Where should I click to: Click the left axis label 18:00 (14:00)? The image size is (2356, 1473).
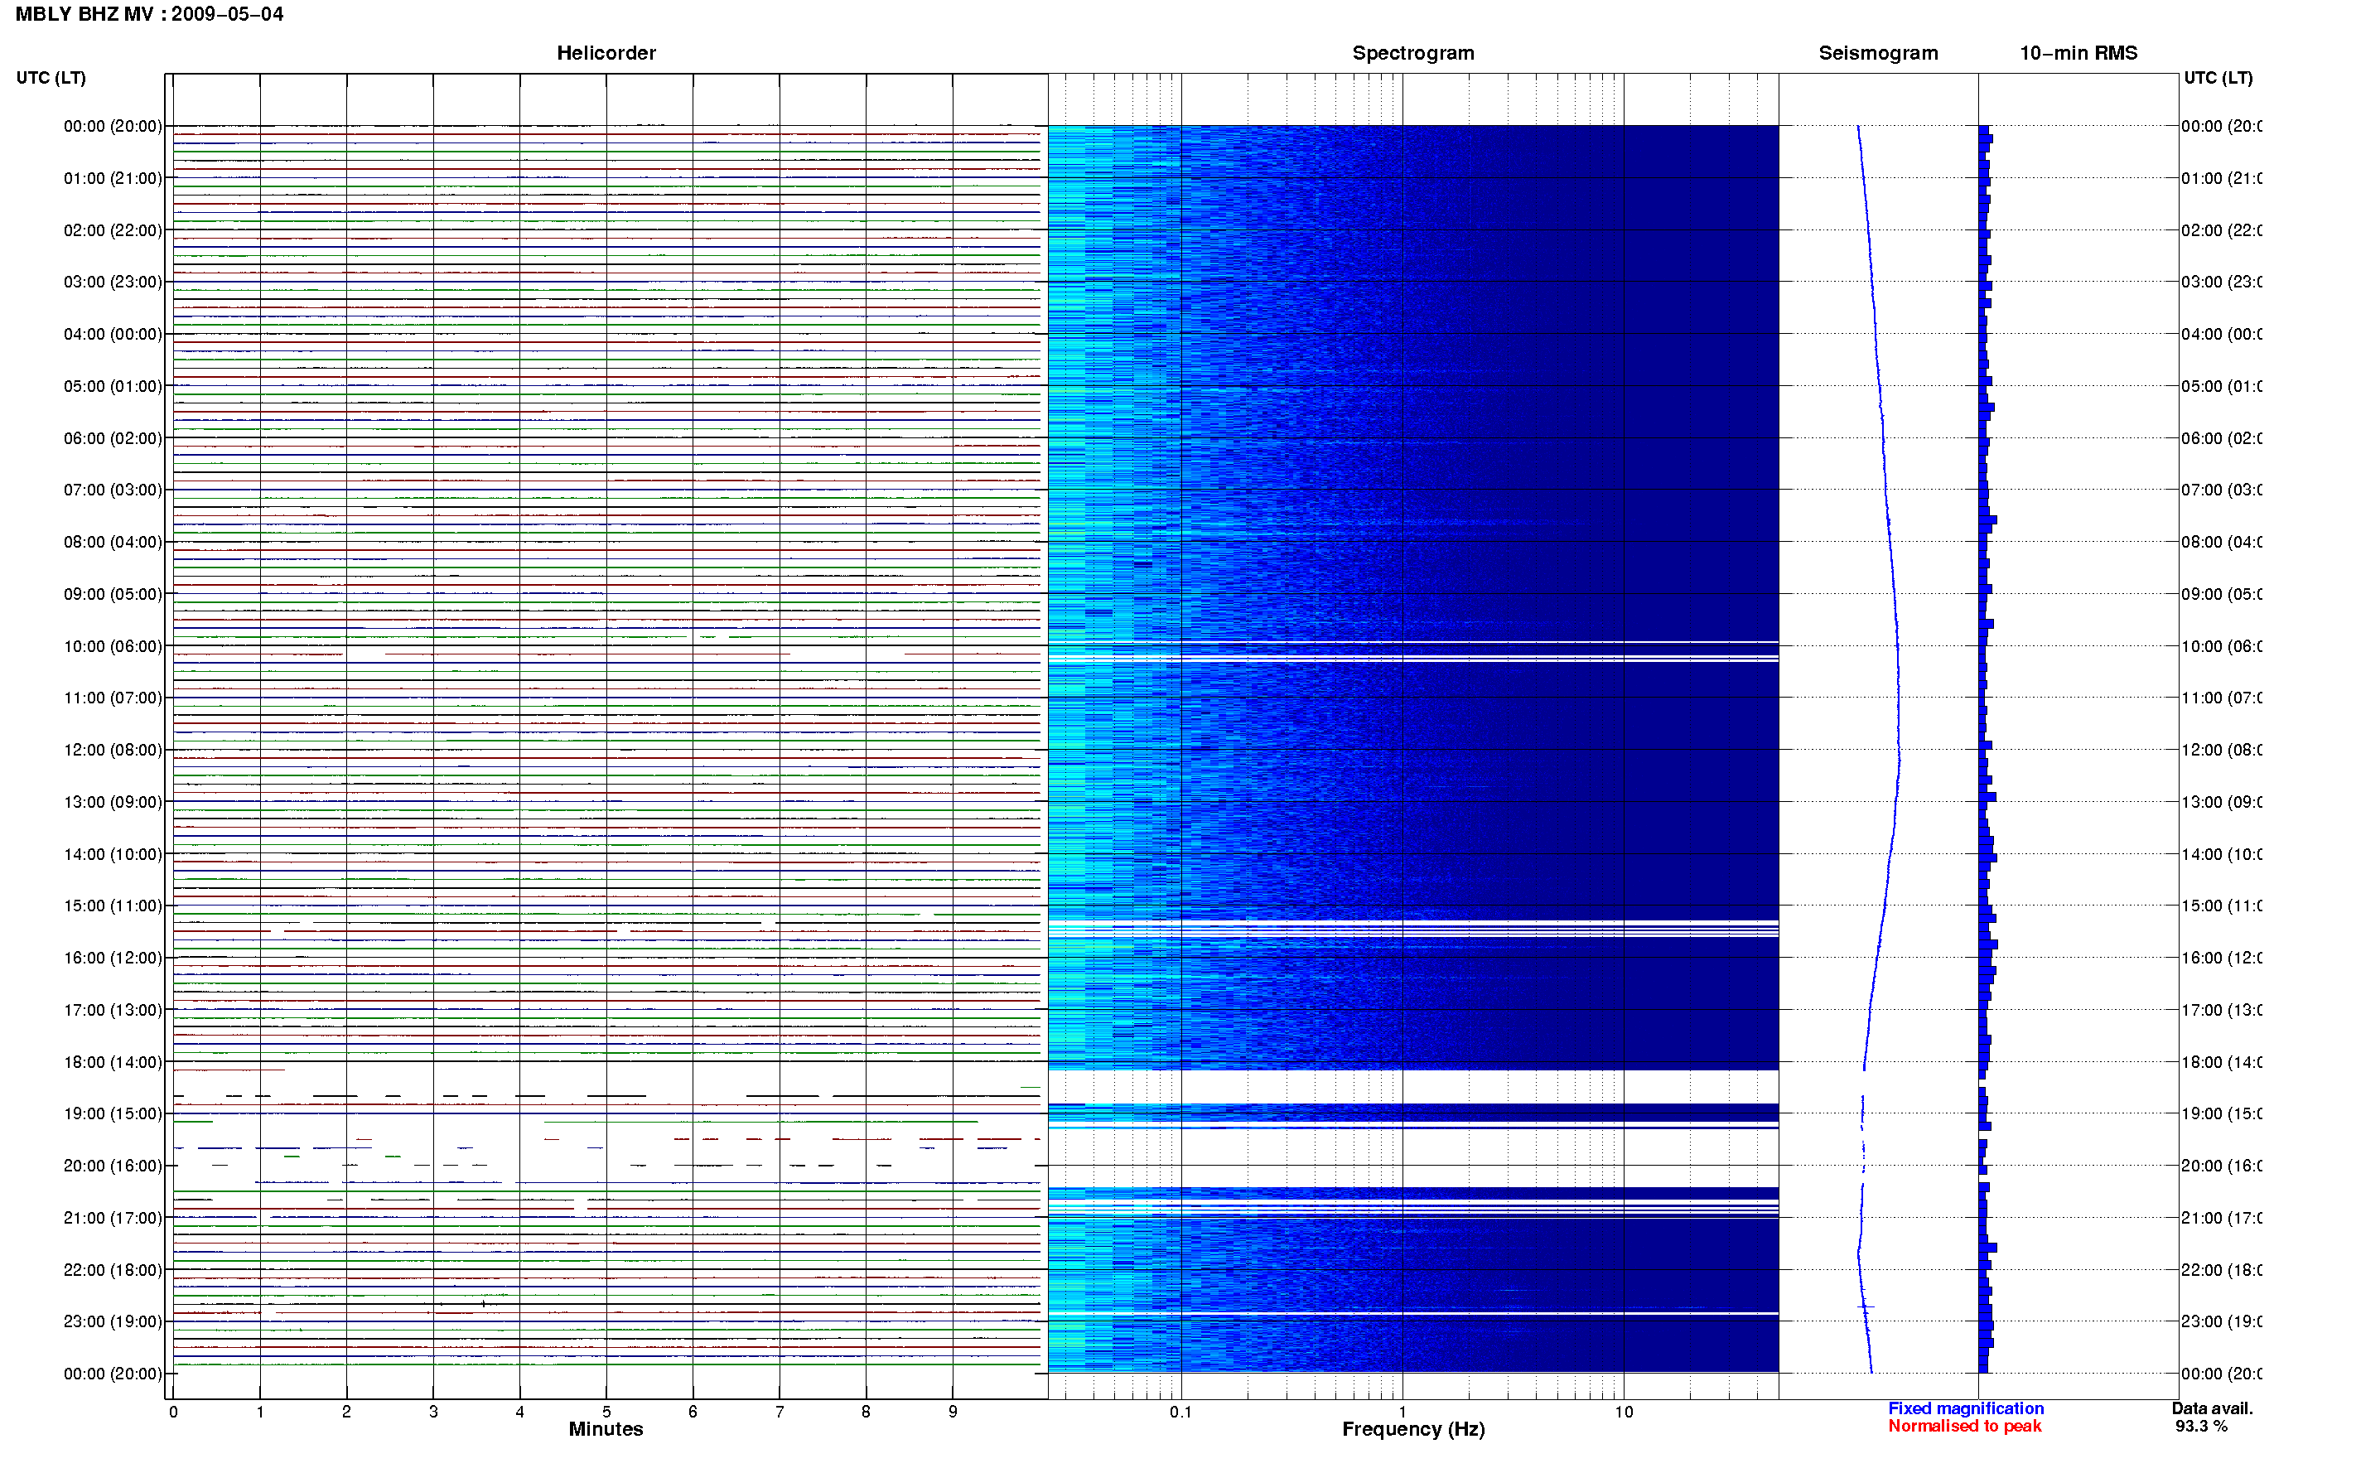[x=113, y=1063]
